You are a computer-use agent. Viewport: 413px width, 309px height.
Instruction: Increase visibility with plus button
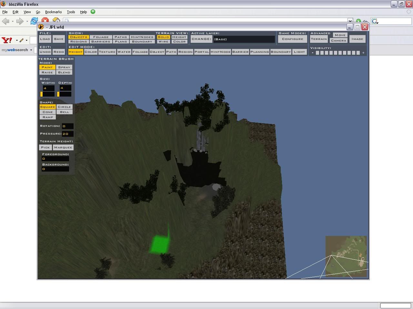363,53
